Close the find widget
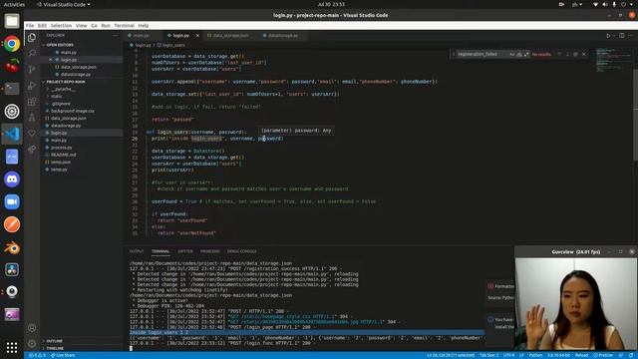The width and height of the screenshot is (638, 359). pyautogui.click(x=584, y=54)
